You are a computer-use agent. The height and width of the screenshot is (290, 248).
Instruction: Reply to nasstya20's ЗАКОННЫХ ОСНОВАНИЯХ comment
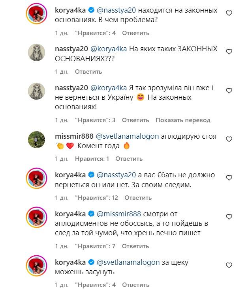click(x=88, y=72)
